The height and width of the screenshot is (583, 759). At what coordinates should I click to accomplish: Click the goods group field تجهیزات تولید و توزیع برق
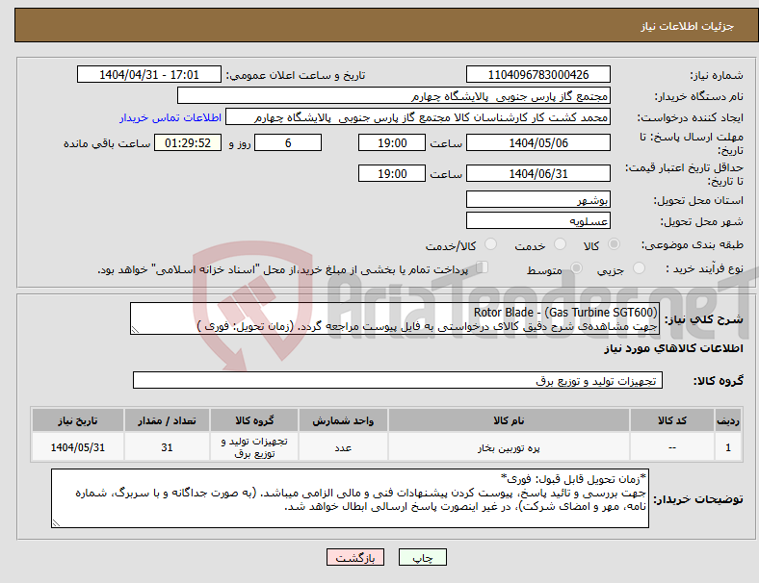click(398, 380)
